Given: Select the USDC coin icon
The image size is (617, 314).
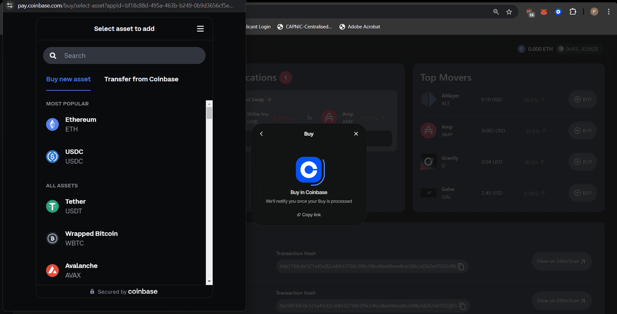Looking at the screenshot, I should pos(52,157).
